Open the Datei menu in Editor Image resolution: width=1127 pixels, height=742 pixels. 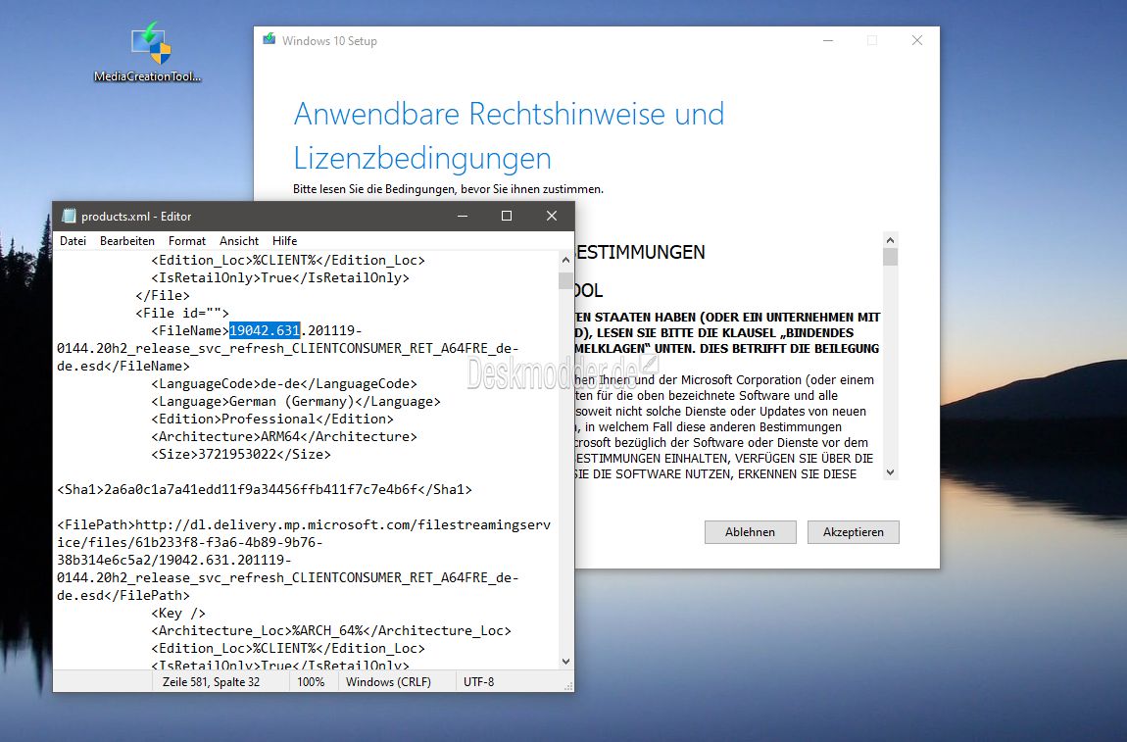click(x=73, y=241)
